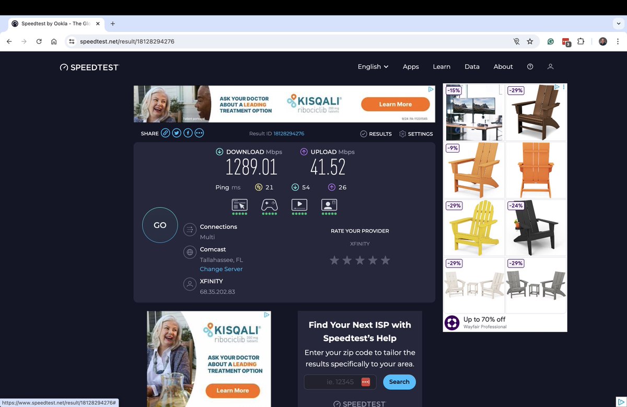Screen dimensions: 627x407
Task: Click the Change Server link
Action: coord(221,269)
